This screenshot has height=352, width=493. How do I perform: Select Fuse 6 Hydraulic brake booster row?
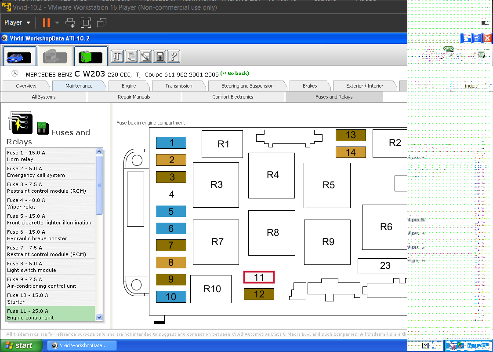coord(50,235)
